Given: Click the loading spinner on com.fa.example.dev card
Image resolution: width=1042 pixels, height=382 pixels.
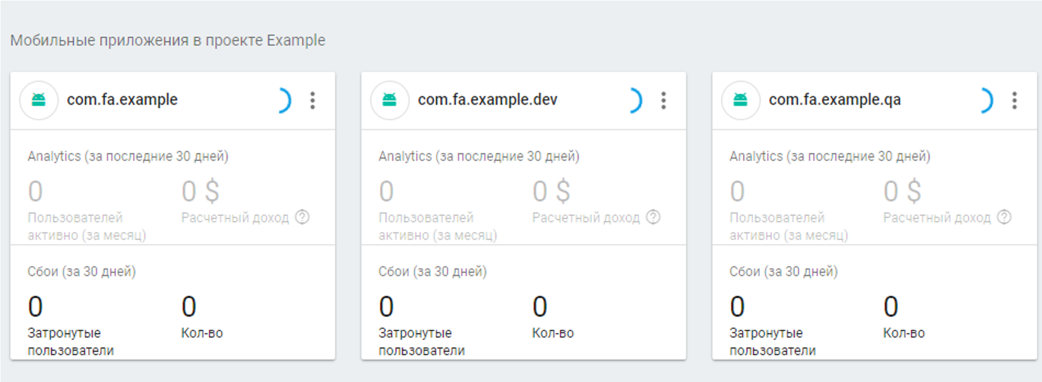Looking at the screenshot, I should point(635,100).
